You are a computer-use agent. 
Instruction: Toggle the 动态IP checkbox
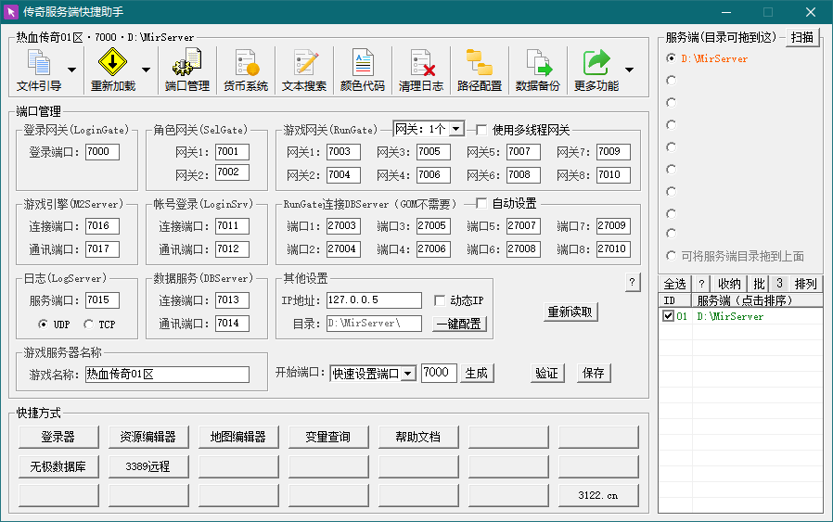[441, 300]
